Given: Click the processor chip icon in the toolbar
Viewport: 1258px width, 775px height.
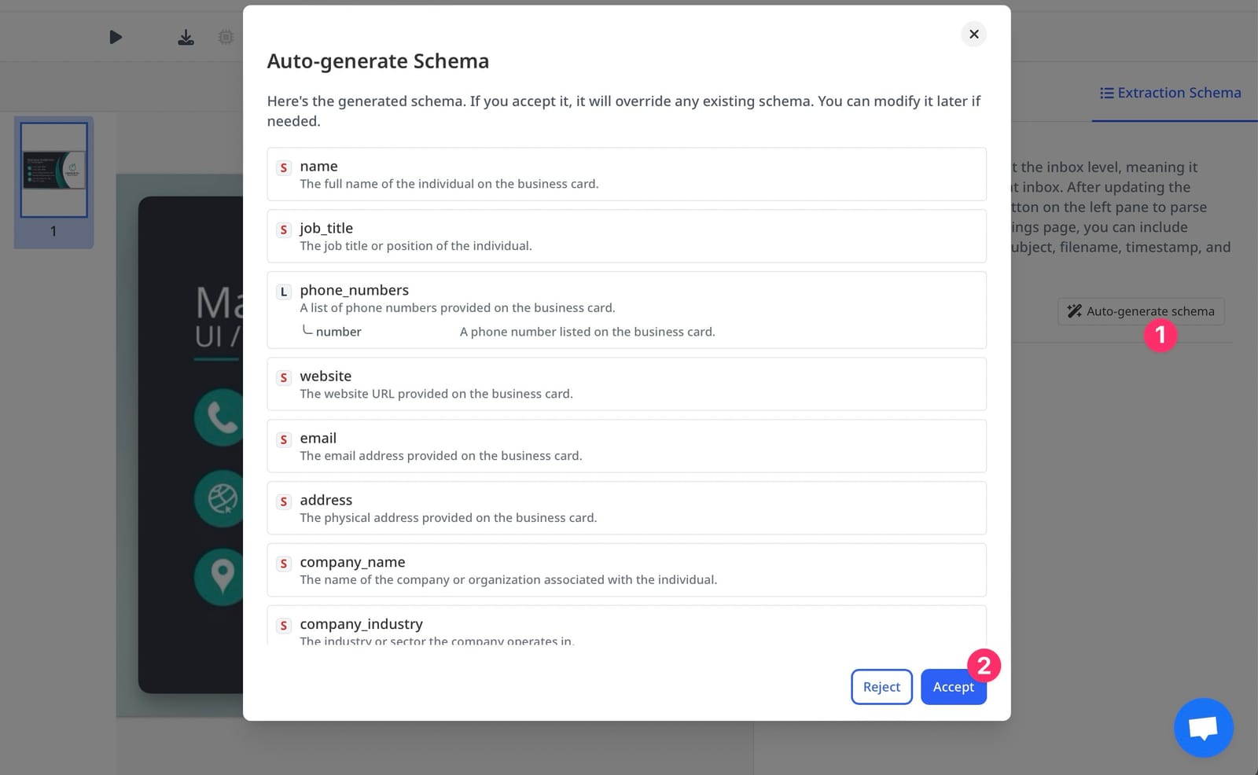Looking at the screenshot, I should pos(226,37).
